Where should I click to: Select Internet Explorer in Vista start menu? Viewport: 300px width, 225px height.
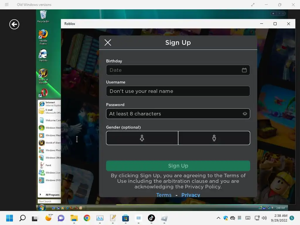click(50, 104)
